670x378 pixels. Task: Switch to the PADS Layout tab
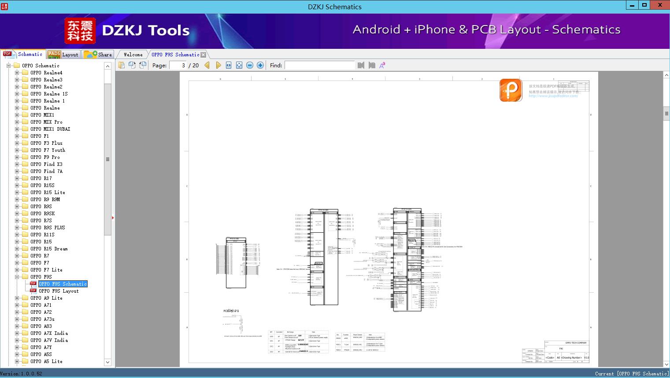tap(63, 54)
